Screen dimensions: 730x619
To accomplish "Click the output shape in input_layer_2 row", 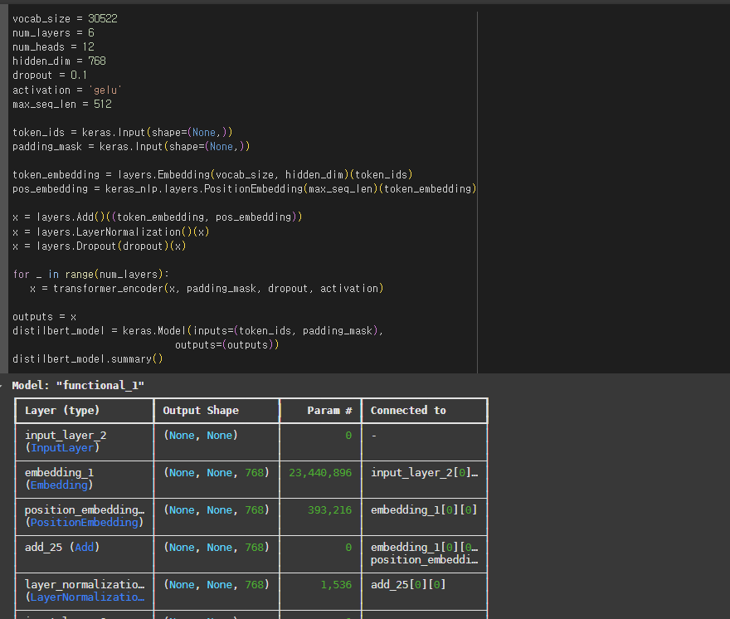I will [x=201, y=435].
